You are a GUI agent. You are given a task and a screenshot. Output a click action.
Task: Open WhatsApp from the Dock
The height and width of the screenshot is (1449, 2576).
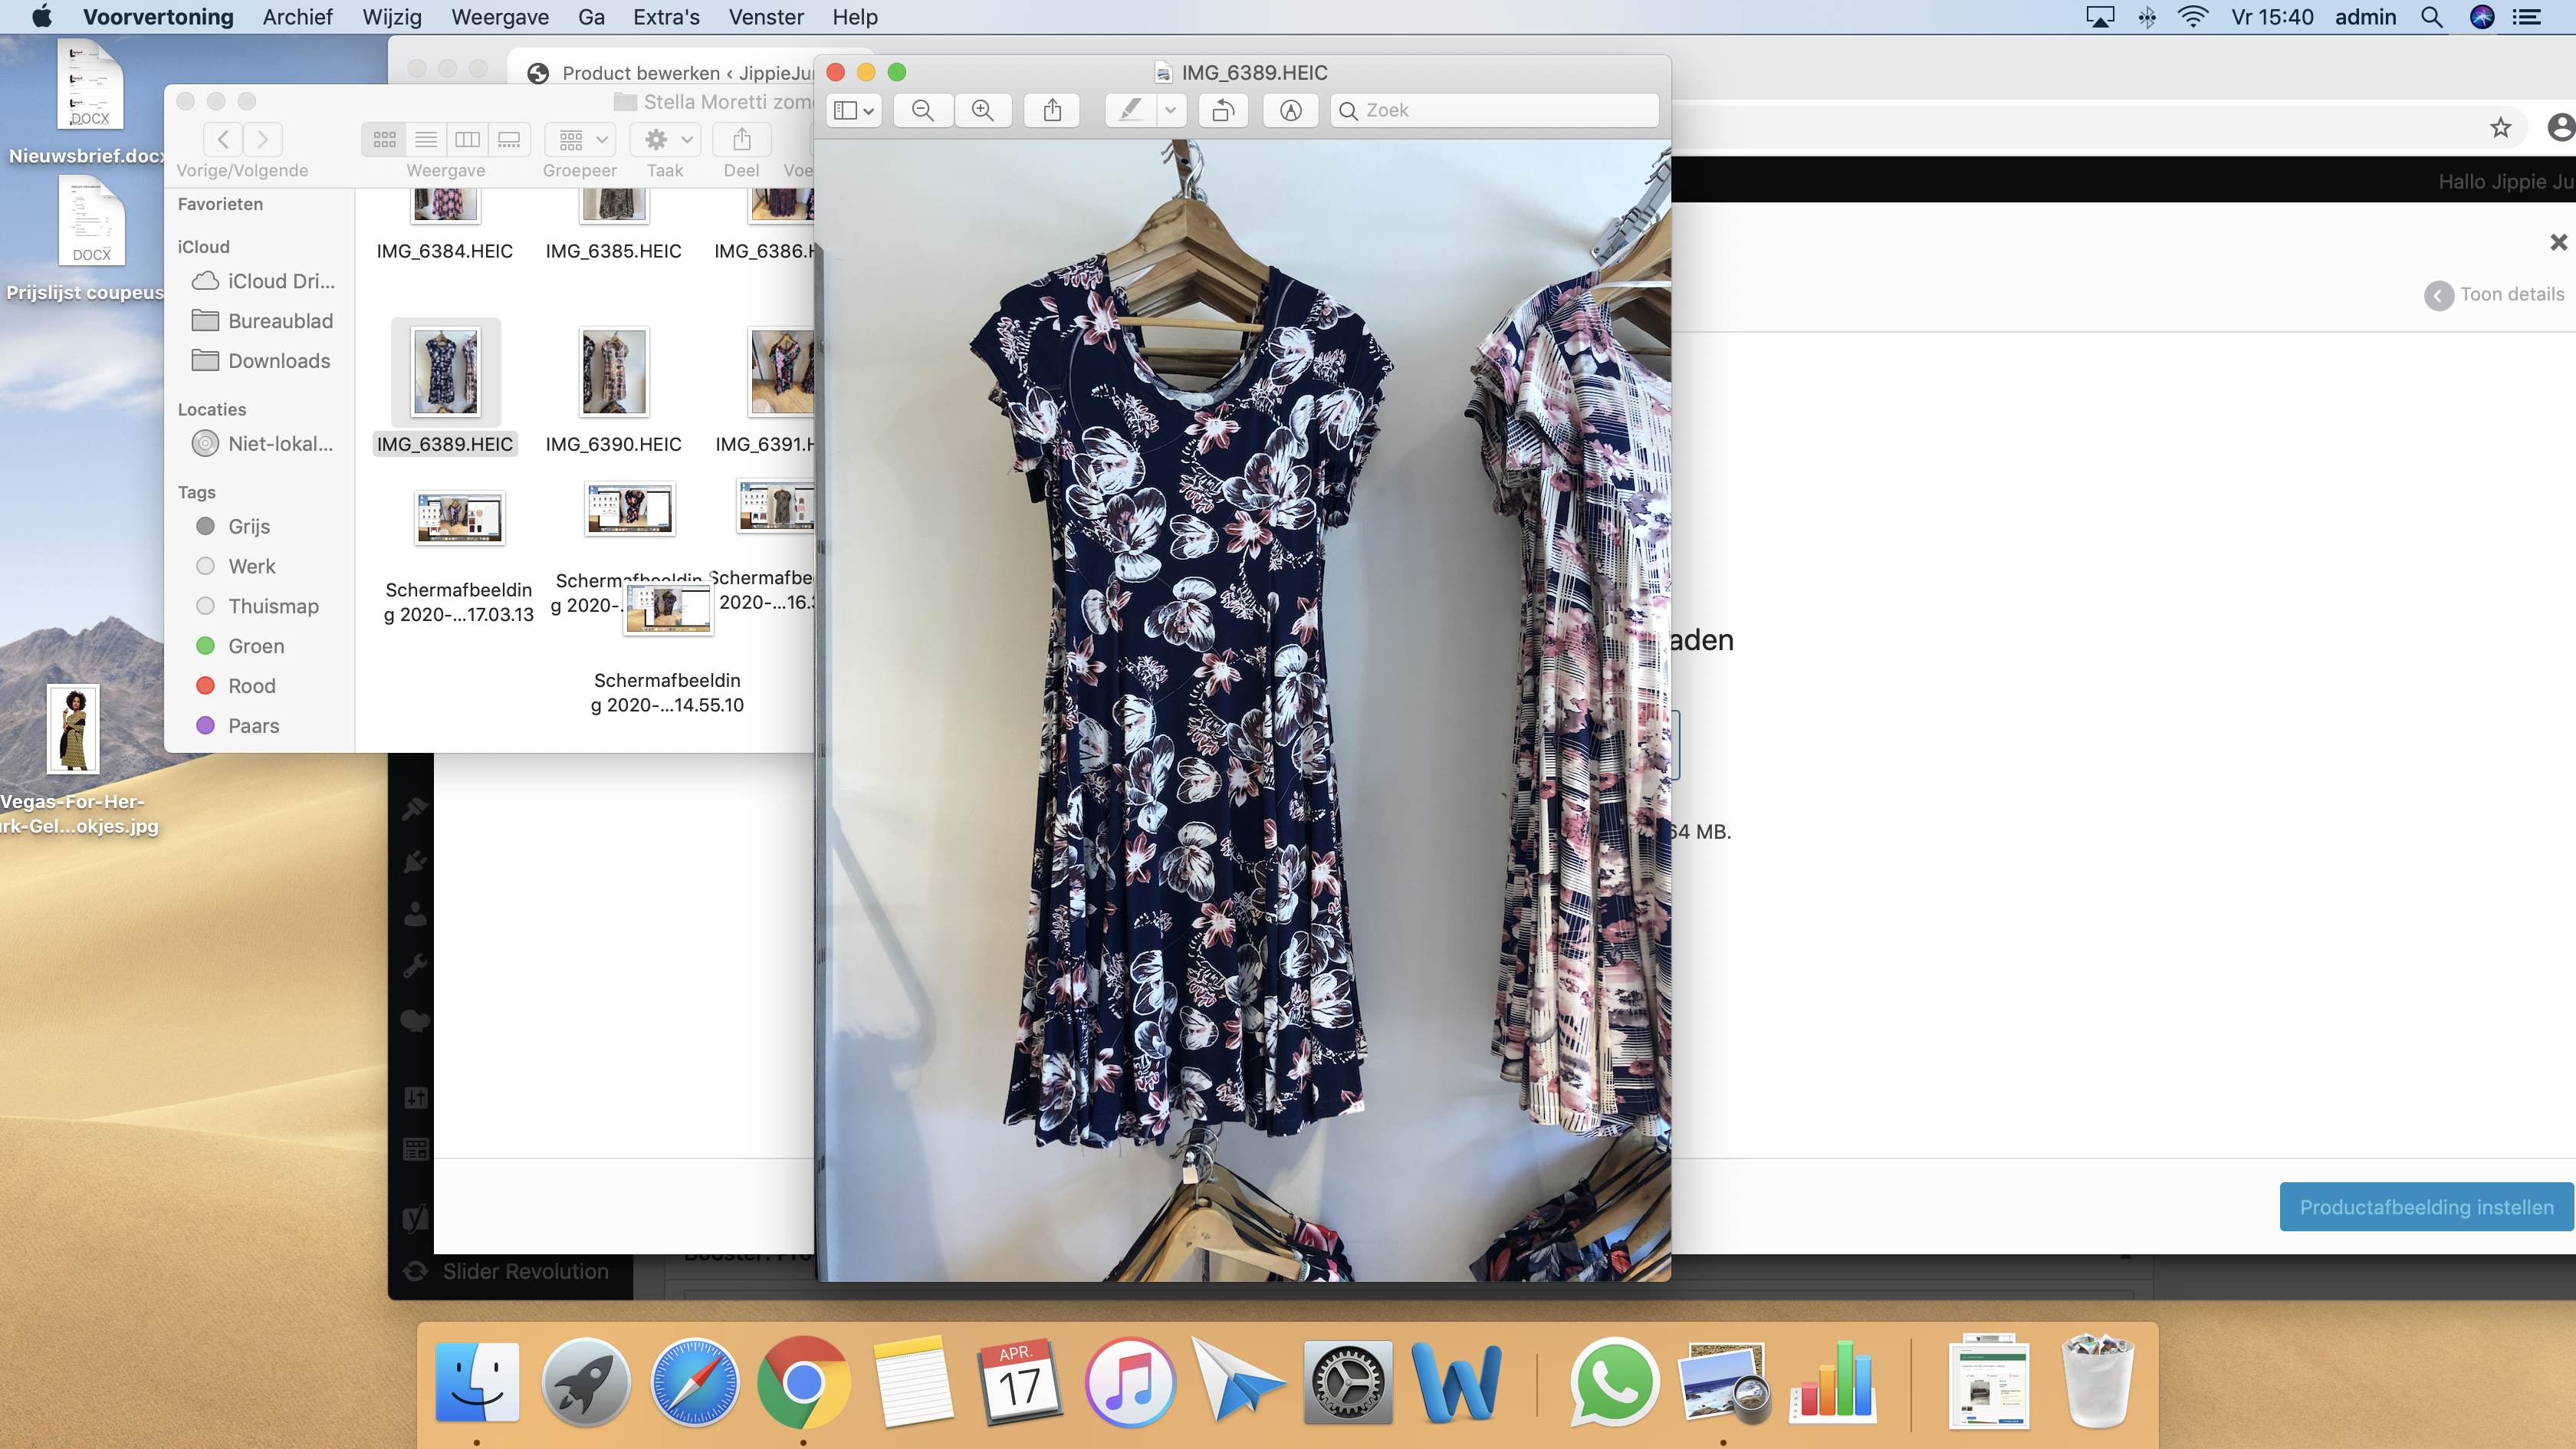(1614, 1383)
